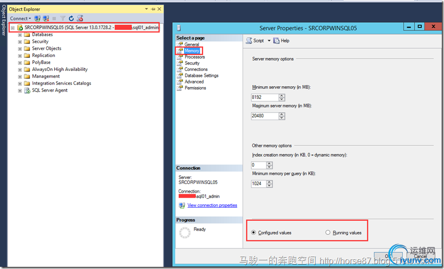
Task: Click the Filter funnel icon in Object Explorer
Action: 63,18
